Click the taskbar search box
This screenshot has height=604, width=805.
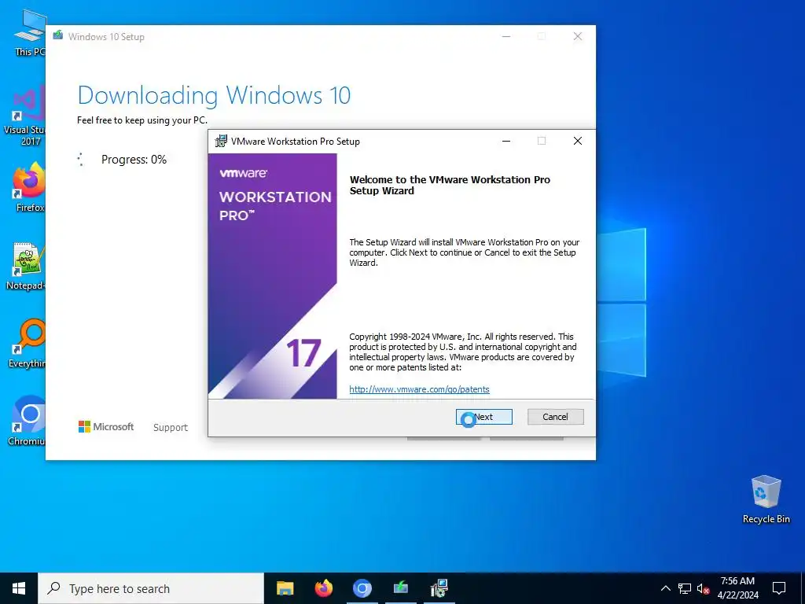pos(151,588)
